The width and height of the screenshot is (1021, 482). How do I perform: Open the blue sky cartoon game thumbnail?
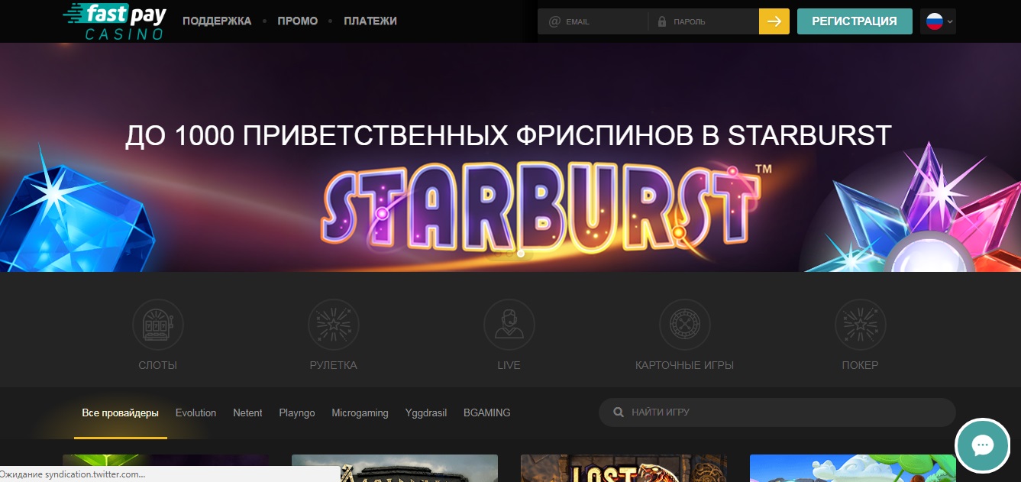(x=853, y=468)
